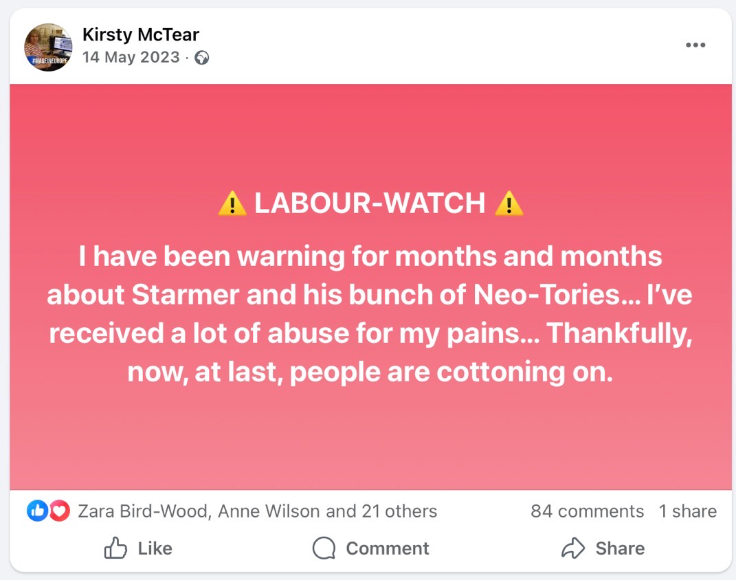Click the globe public audience icon
This screenshot has width=736, height=580.
click(x=201, y=58)
